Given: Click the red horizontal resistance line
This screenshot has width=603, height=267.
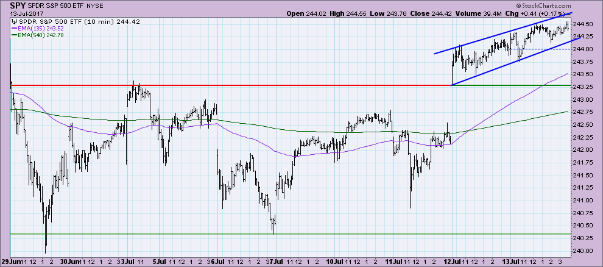Looking at the screenshot, I should 231,85.
